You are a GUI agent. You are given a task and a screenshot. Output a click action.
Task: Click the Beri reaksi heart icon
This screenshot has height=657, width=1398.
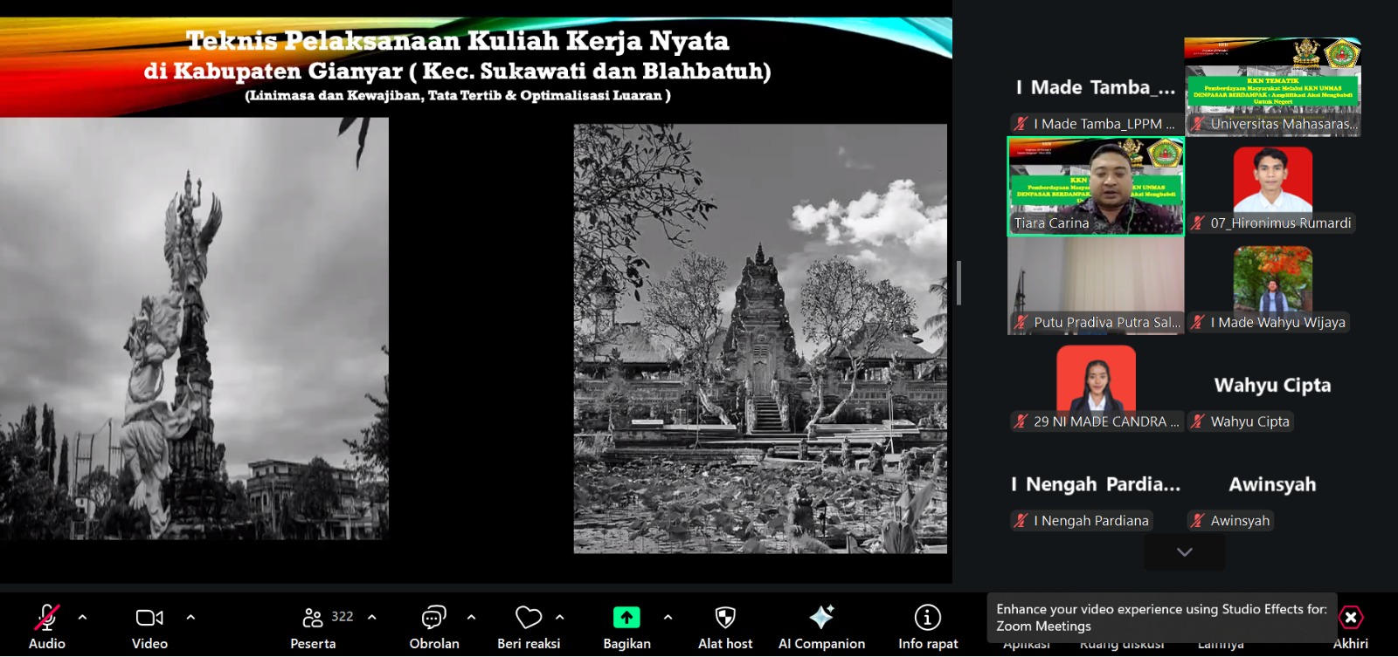[x=528, y=618]
